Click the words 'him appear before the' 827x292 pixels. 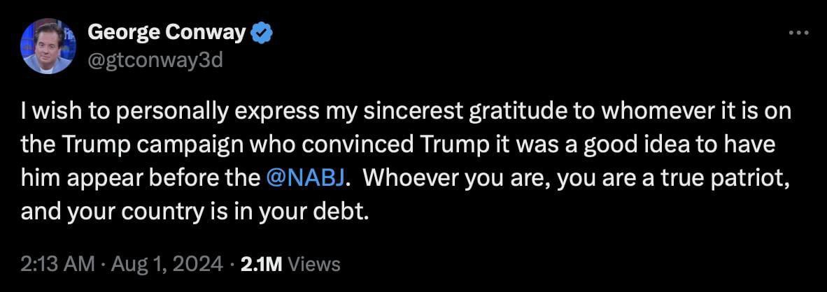coord(141,180)
